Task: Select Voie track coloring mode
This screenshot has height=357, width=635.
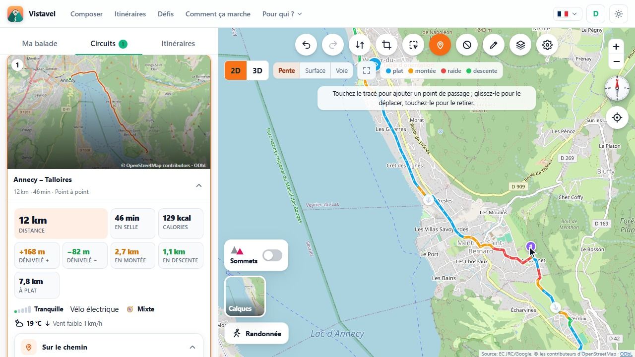Action: [x=342, y=70]
